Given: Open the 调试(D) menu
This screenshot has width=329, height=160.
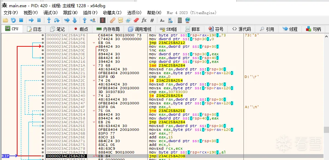Looking at the screenshot, I should [x=50, y=13].
